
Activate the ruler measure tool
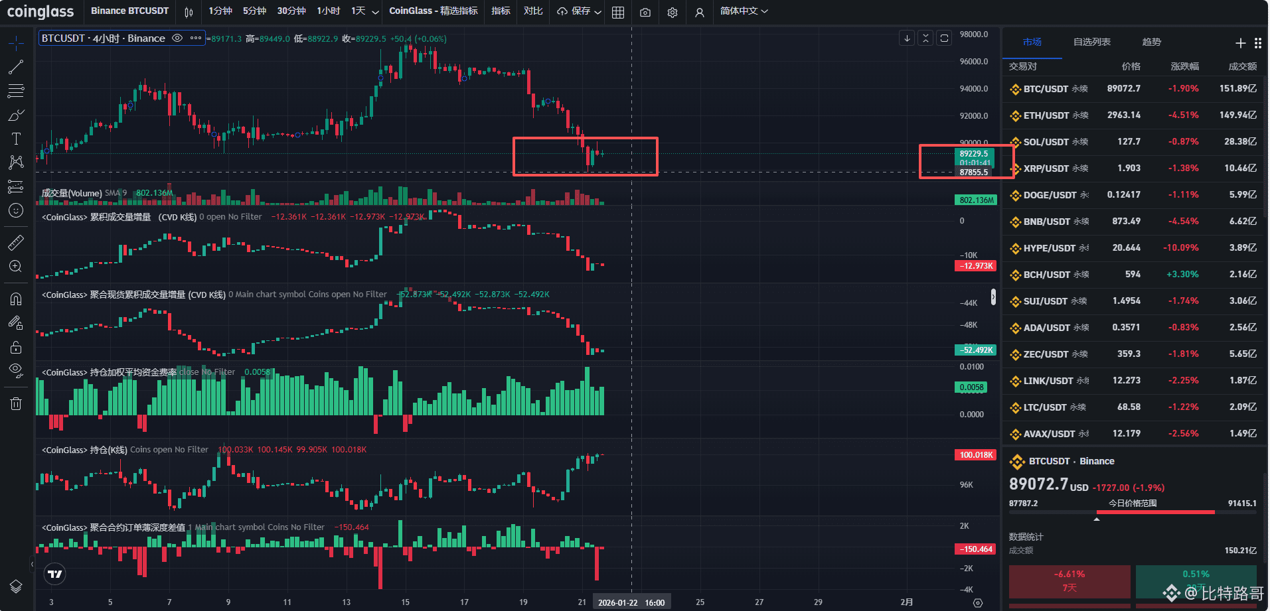tap(16, 242)
